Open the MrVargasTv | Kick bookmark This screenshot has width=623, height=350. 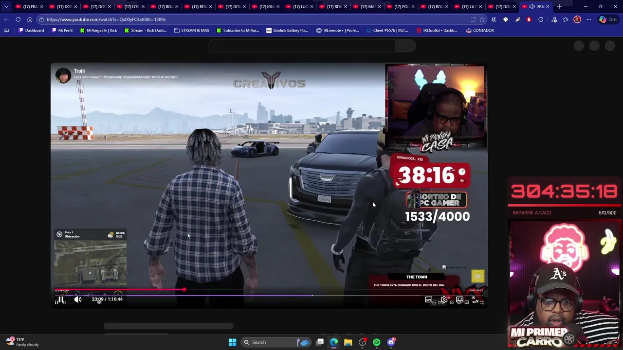(98, 30)
